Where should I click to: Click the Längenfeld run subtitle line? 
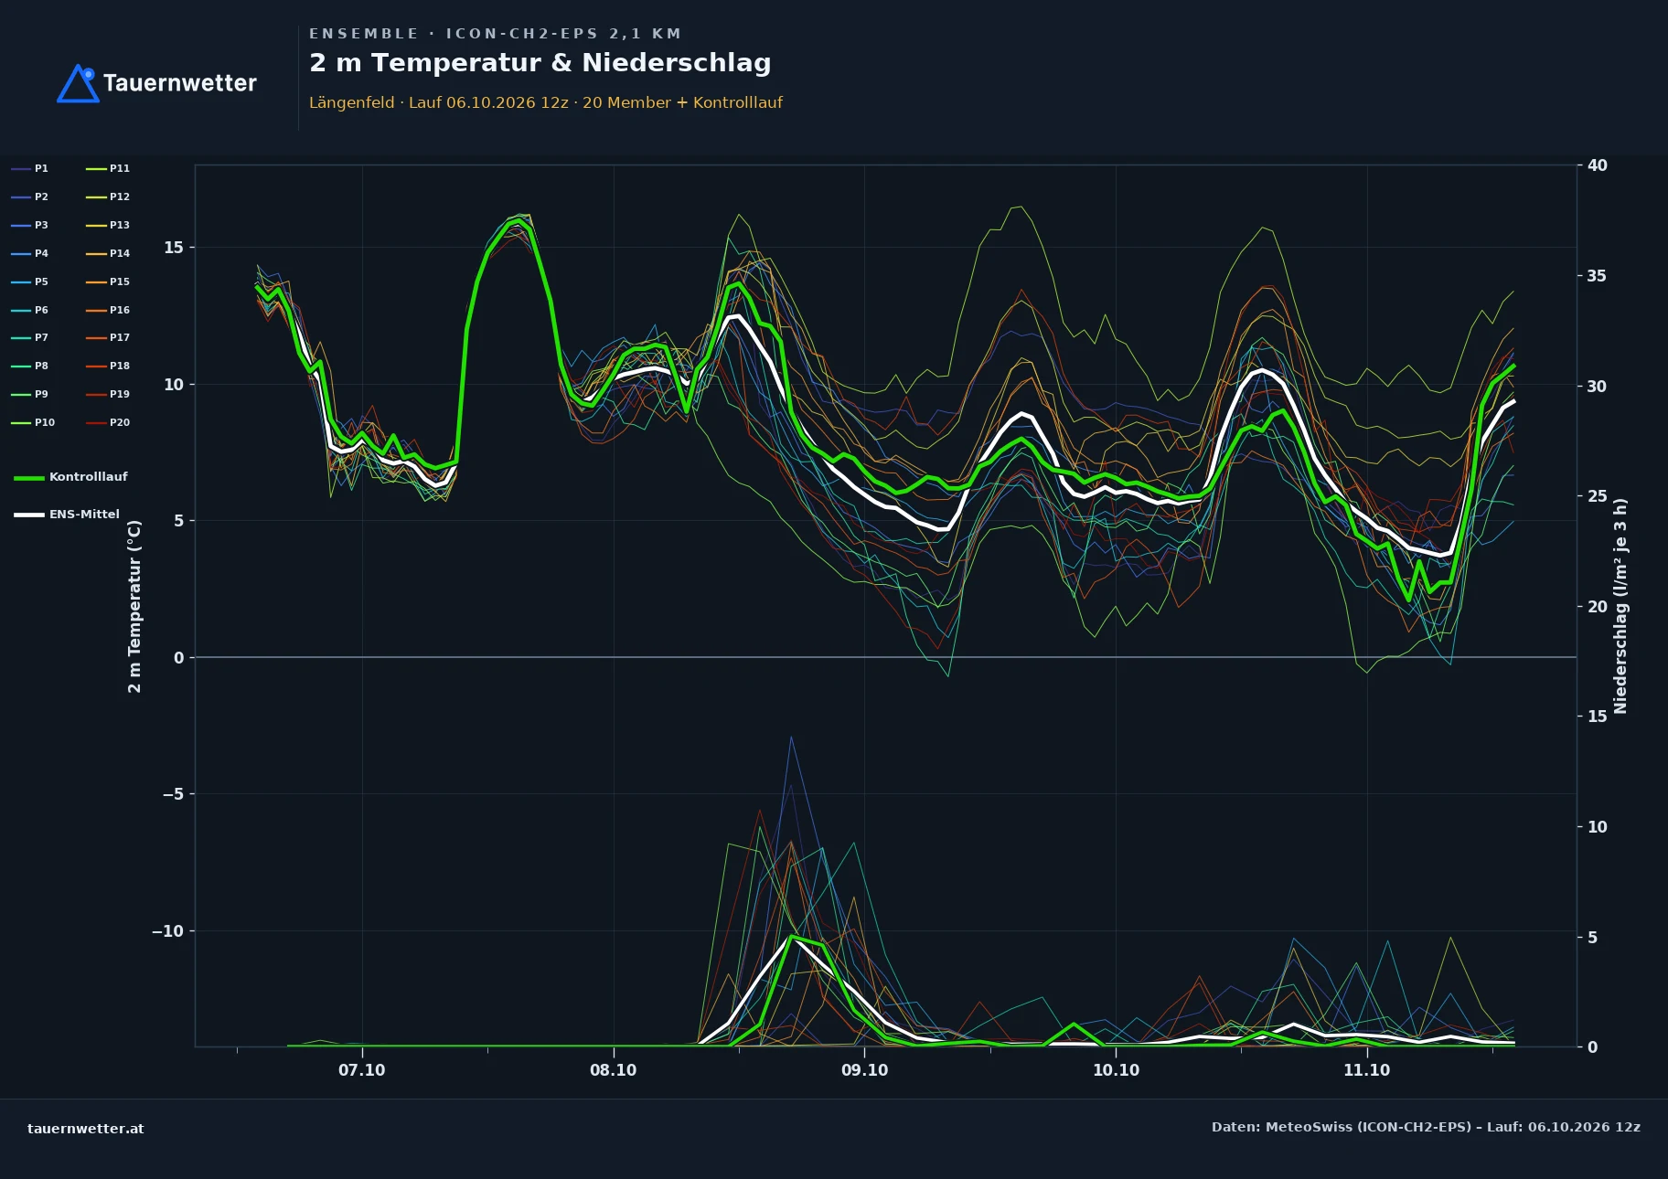click(x=546, y=102)
